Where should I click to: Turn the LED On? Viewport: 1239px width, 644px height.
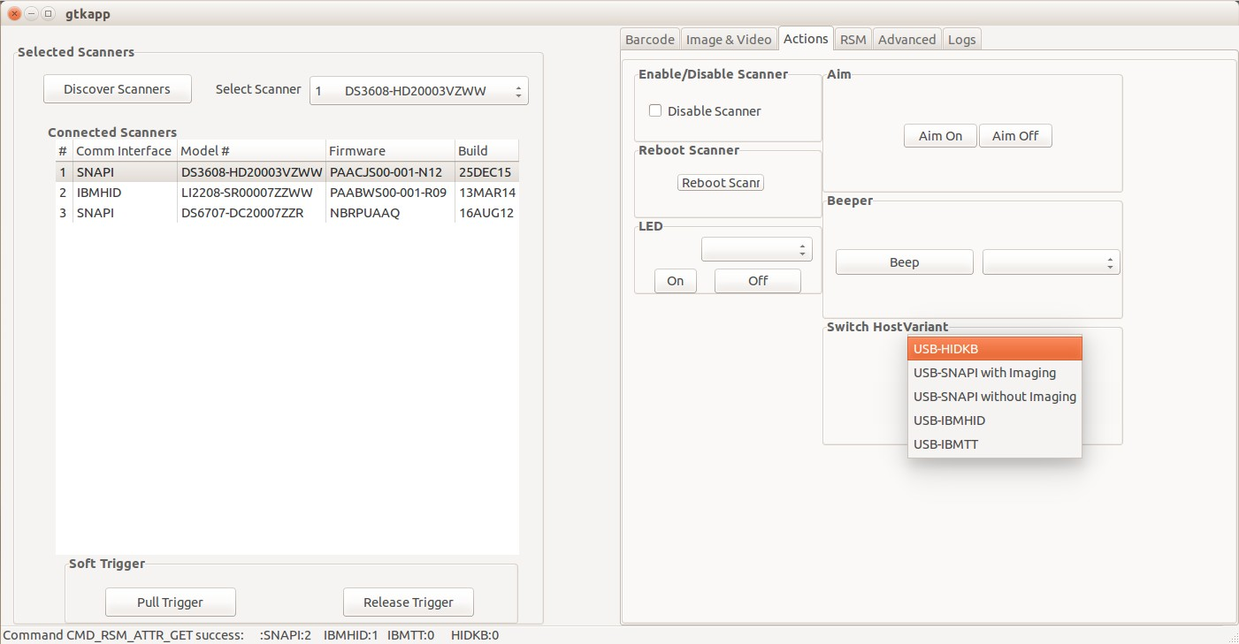[675, 280]
